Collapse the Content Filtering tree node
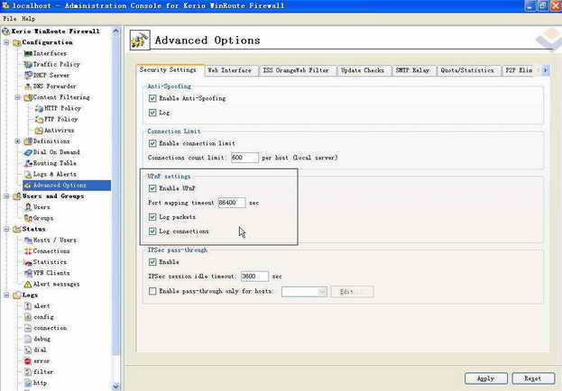562x391 pixels. tap(17, 97)
